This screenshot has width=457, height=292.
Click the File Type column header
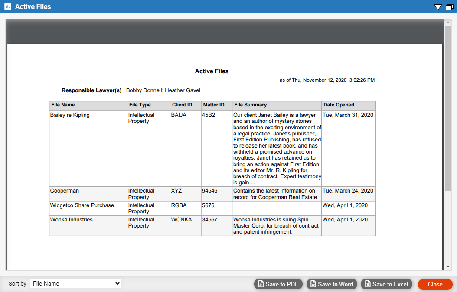coord(148,106)
